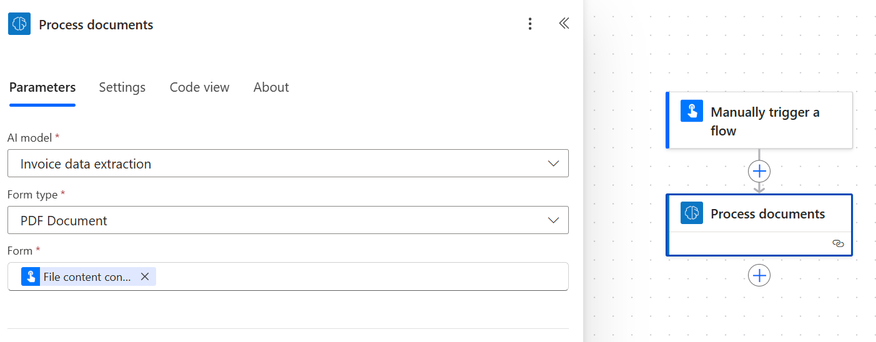The height and width of the screenshot is (342, 876).
Task: Open the Code view tab
Action: tap(199, 87)
